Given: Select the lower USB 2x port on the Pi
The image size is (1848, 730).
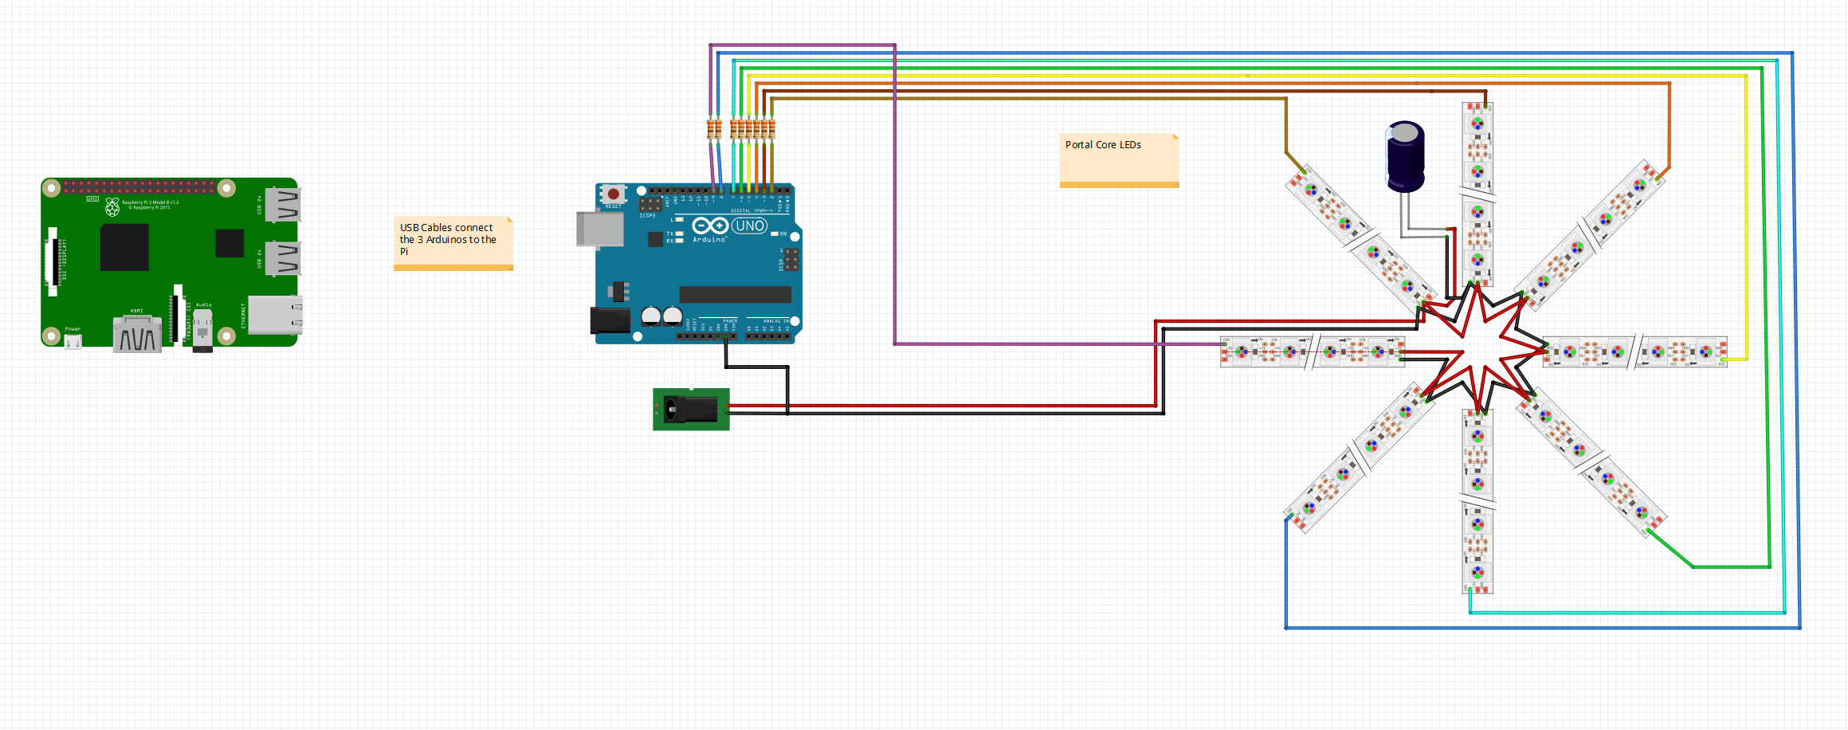Looking at the screenshot, I should click(x=283, y=259).
